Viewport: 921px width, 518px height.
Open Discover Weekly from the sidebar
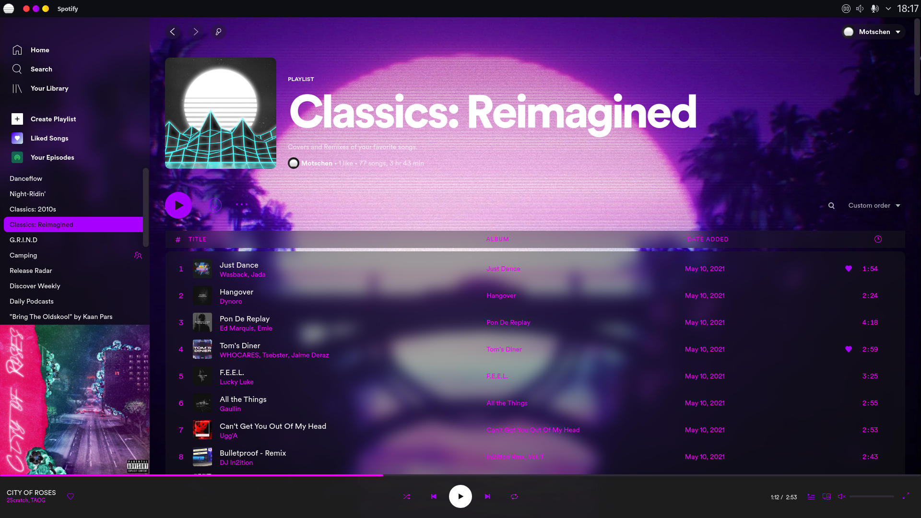(x=35, y=286)
